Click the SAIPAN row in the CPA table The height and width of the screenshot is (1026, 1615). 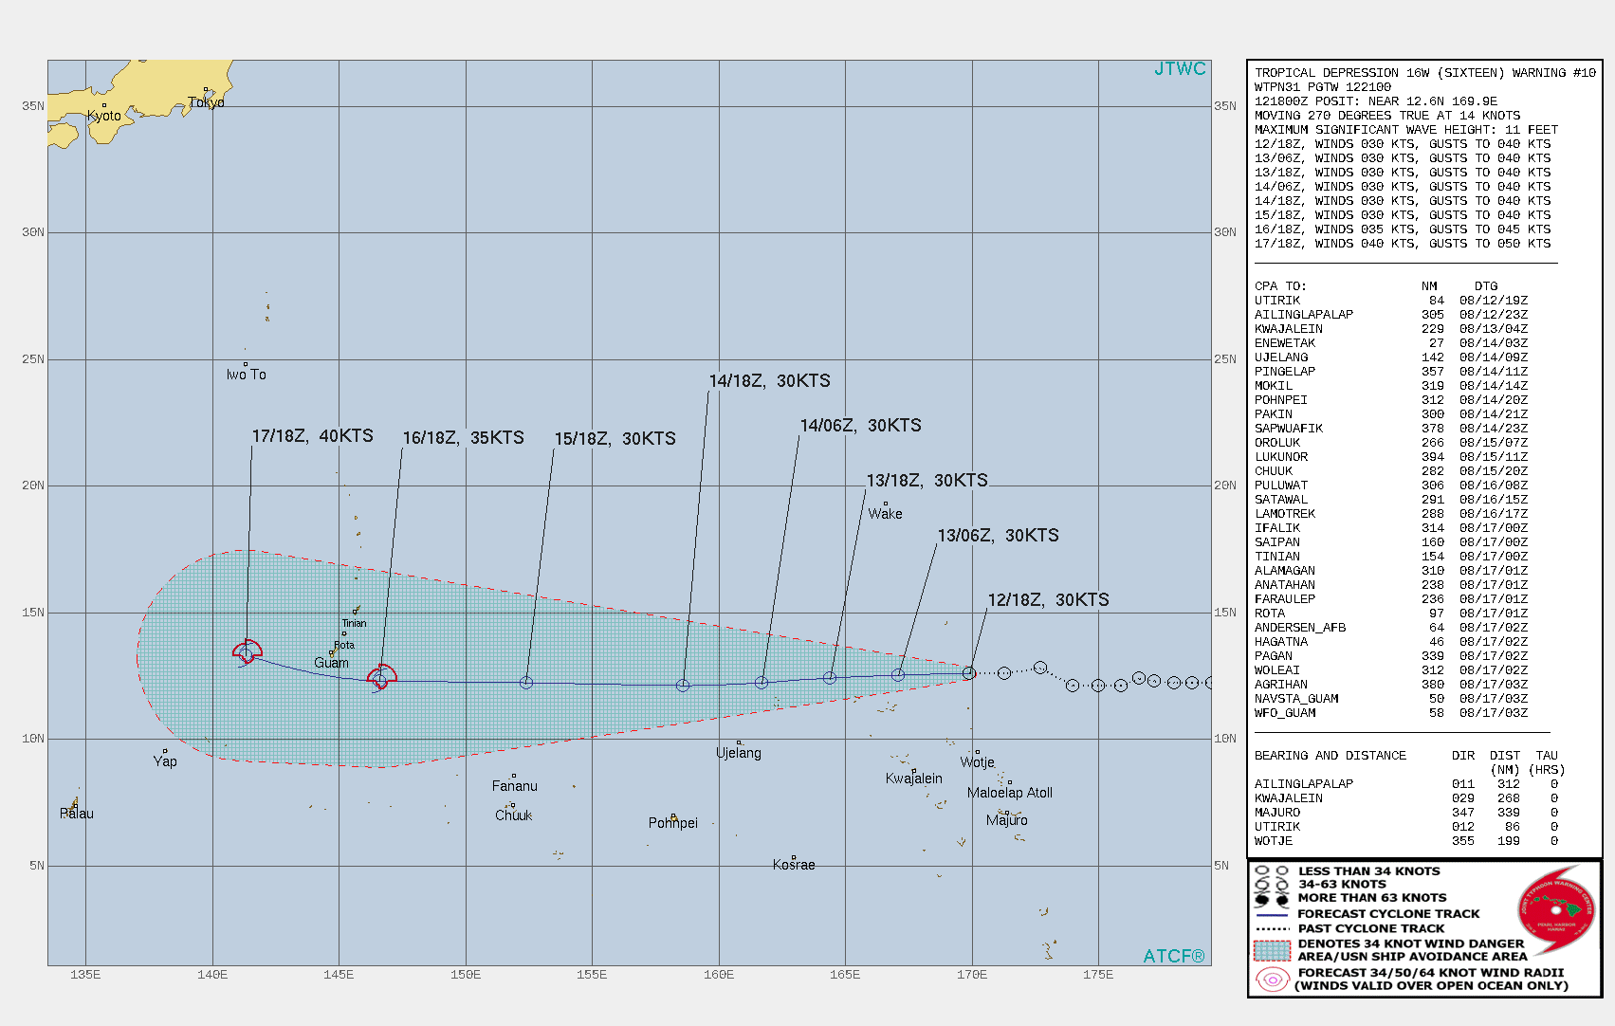click(1391, 542)
